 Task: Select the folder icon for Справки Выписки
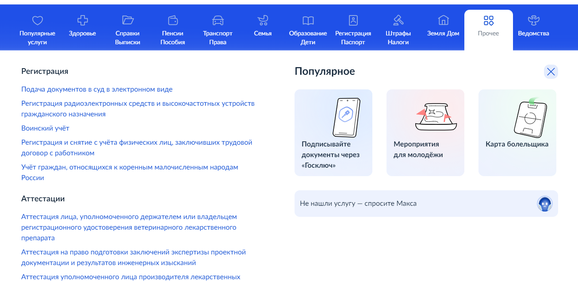coord(128,20)
